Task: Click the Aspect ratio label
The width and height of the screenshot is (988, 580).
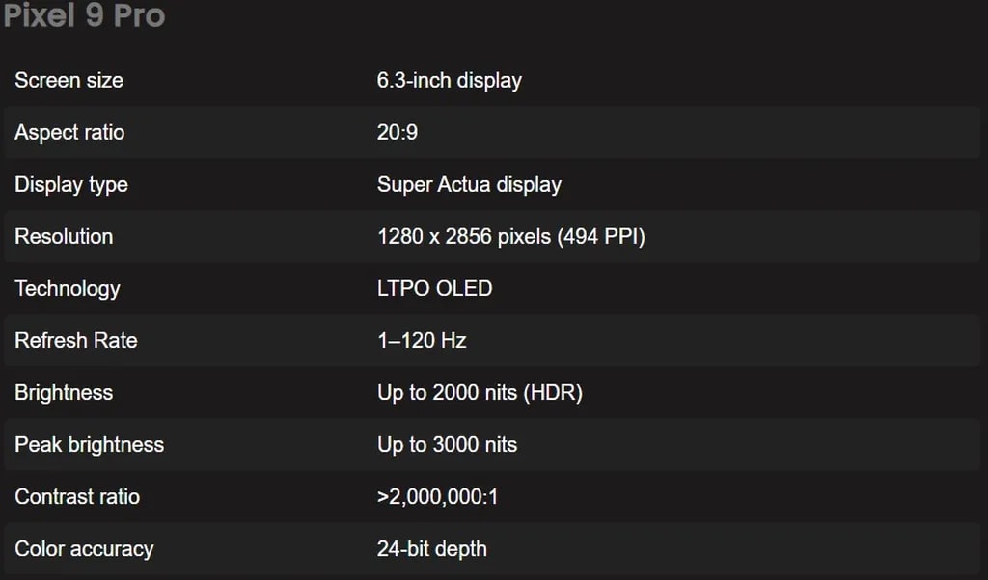Action: pyautogui.click(x=69, y=133)
